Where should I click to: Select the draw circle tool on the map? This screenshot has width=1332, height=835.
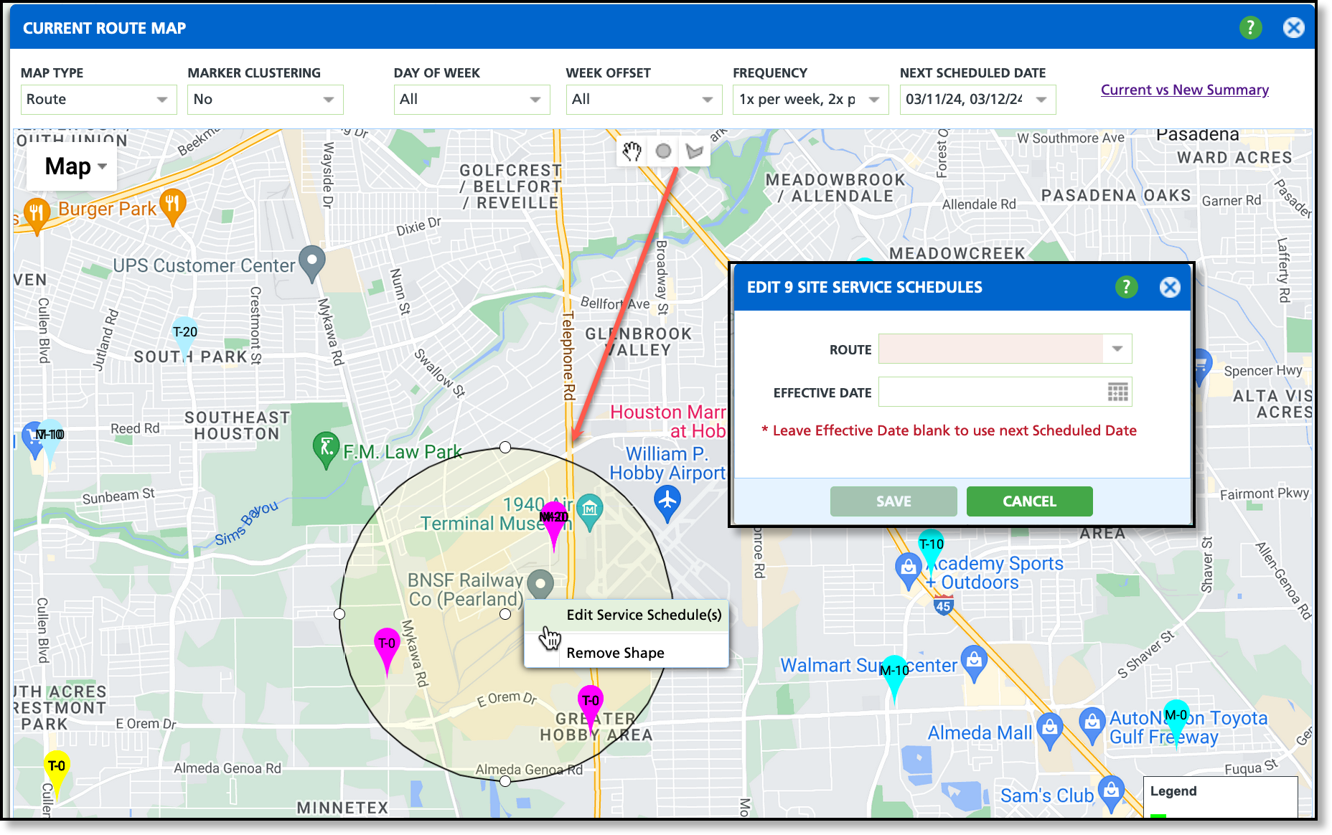663,151
